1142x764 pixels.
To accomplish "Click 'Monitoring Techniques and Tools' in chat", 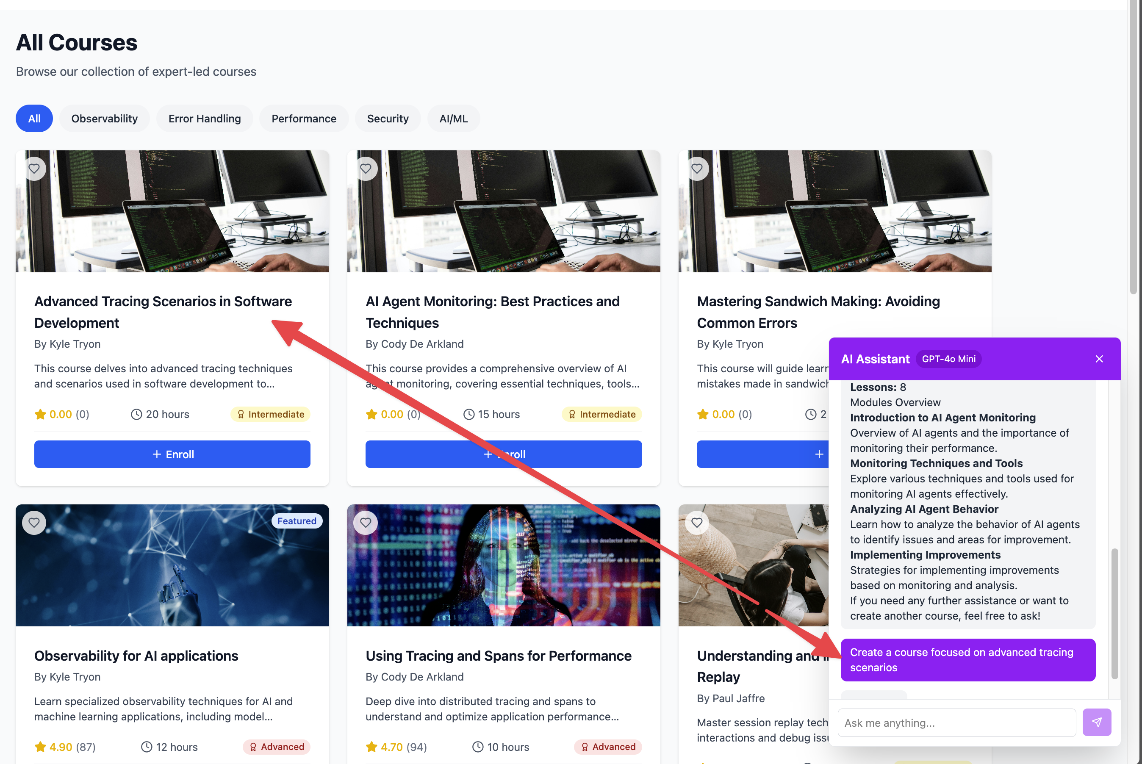I will point(936,463).
